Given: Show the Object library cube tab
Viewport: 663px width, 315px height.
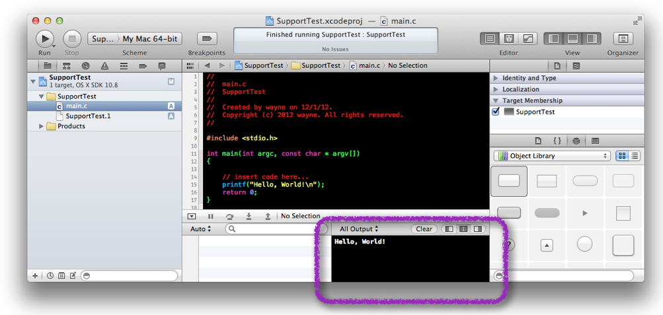Looking at the screenshot, I should (576, 141).
